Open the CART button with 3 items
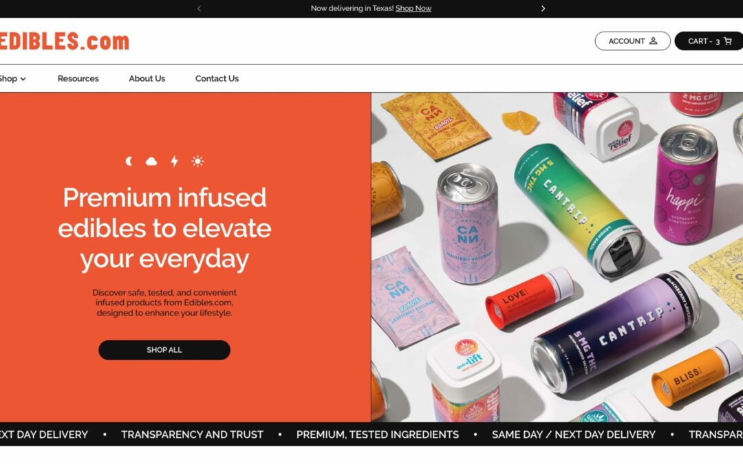This screenshot has height=464, width=743. (709, 41)
